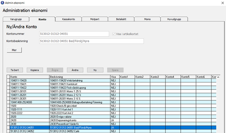Click the 2420 Deponeringskonto description

80,120
